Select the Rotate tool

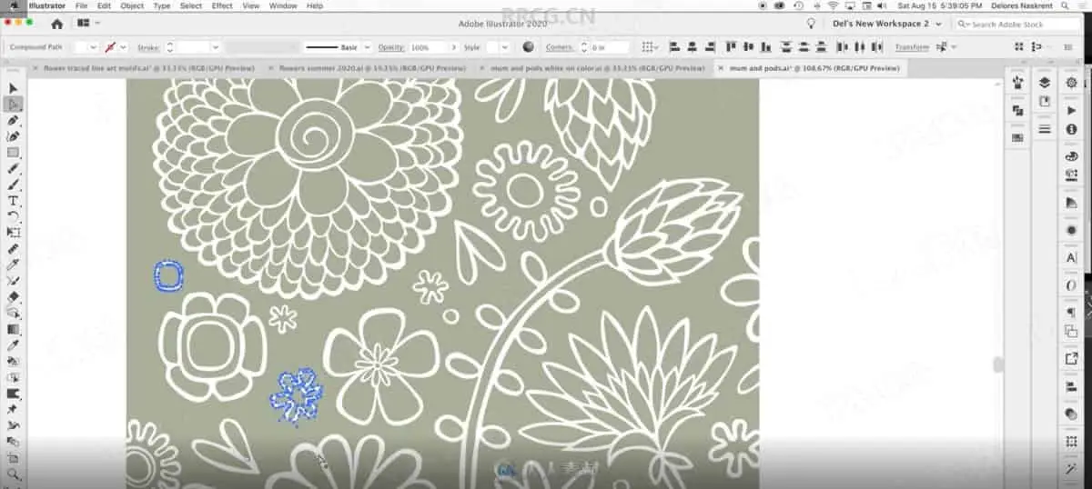tap(14, 216)
